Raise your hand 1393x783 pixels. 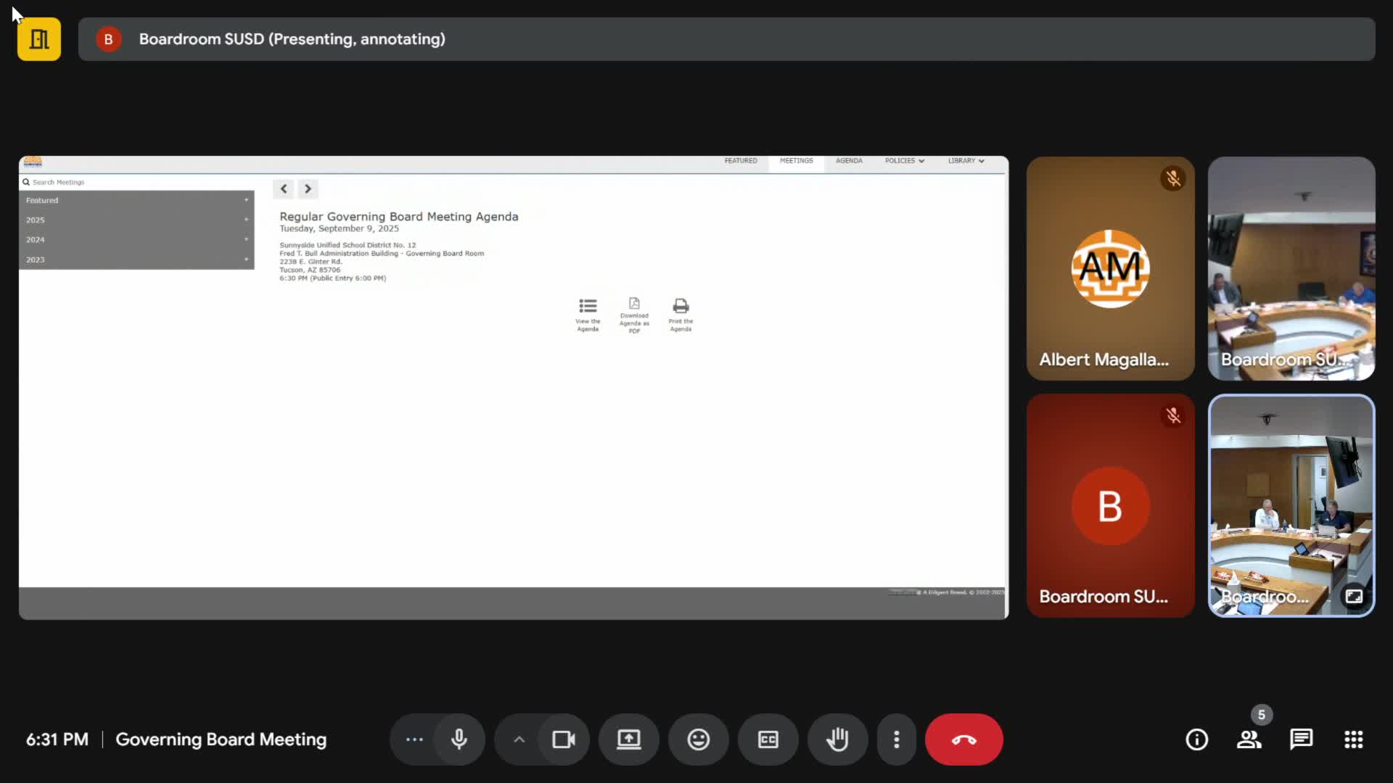tap(837, 739)
